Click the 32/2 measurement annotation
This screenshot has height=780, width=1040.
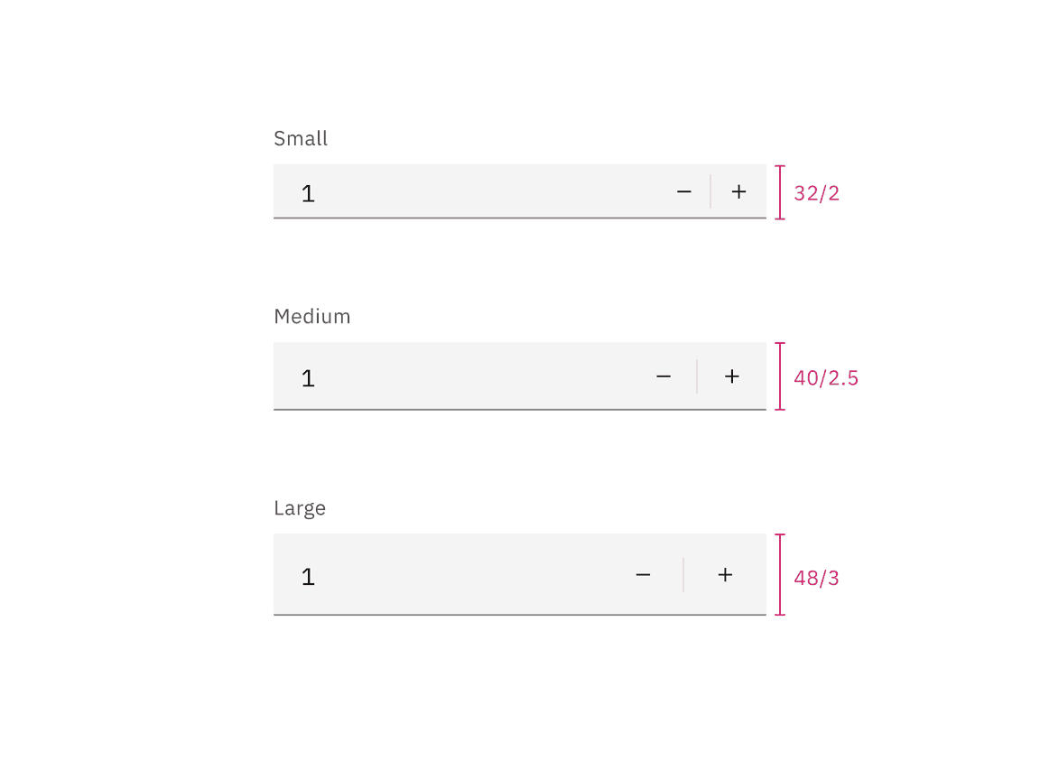click(816, 192)
